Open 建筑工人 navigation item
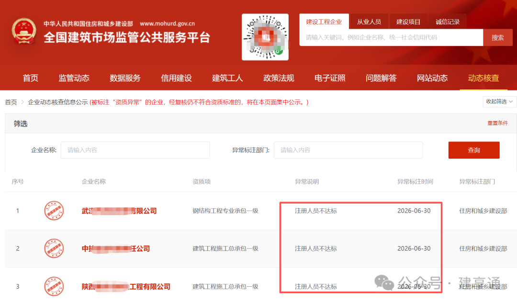 227,78
